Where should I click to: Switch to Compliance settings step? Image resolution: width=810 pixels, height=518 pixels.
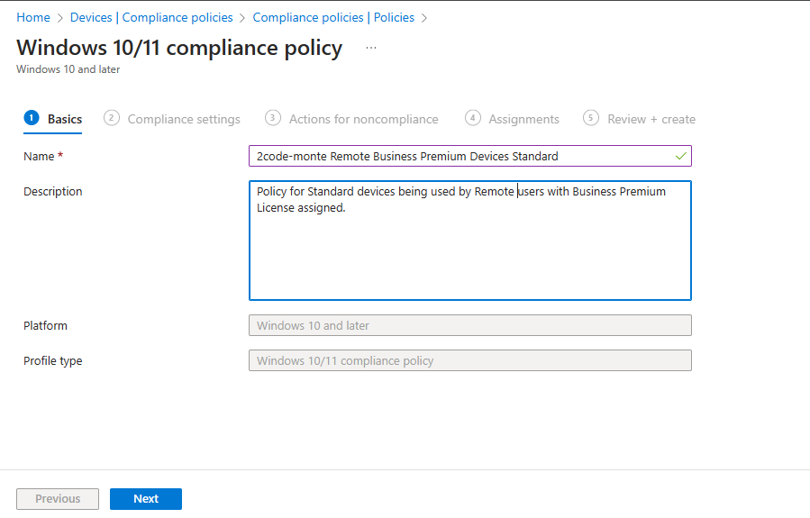pyautogui.click(x=184, y=119)
